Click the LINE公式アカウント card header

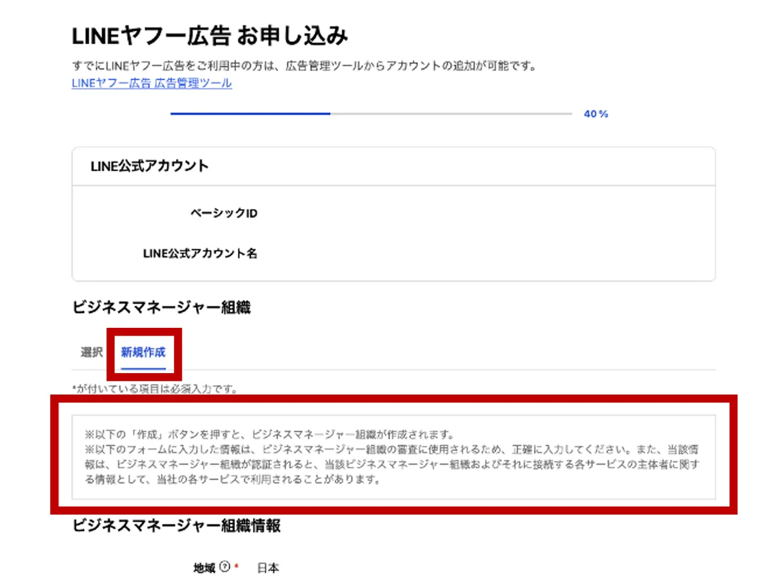393,166
